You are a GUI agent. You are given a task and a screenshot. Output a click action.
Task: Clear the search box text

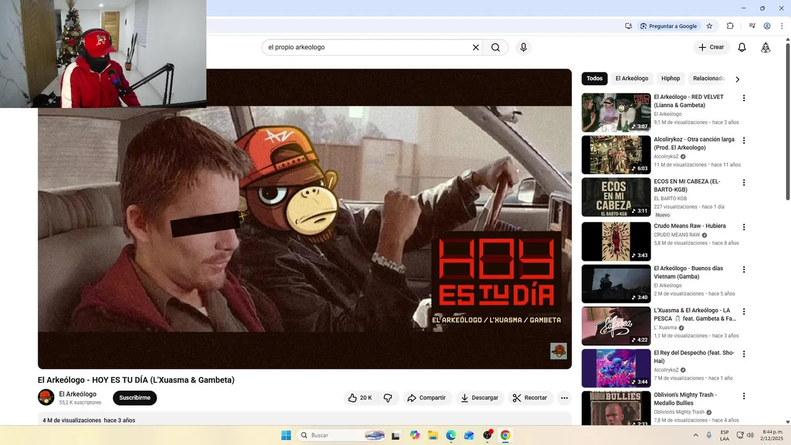click(x=476, y=47)
